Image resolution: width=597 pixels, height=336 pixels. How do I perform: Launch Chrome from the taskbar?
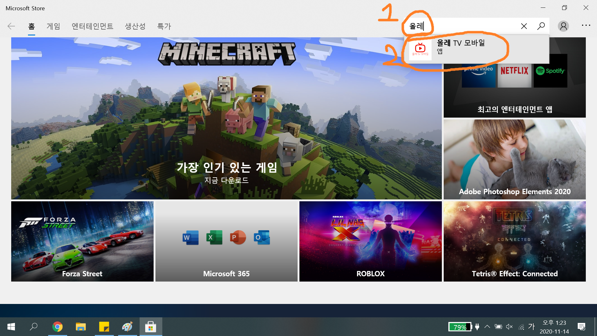click(58, 327)
